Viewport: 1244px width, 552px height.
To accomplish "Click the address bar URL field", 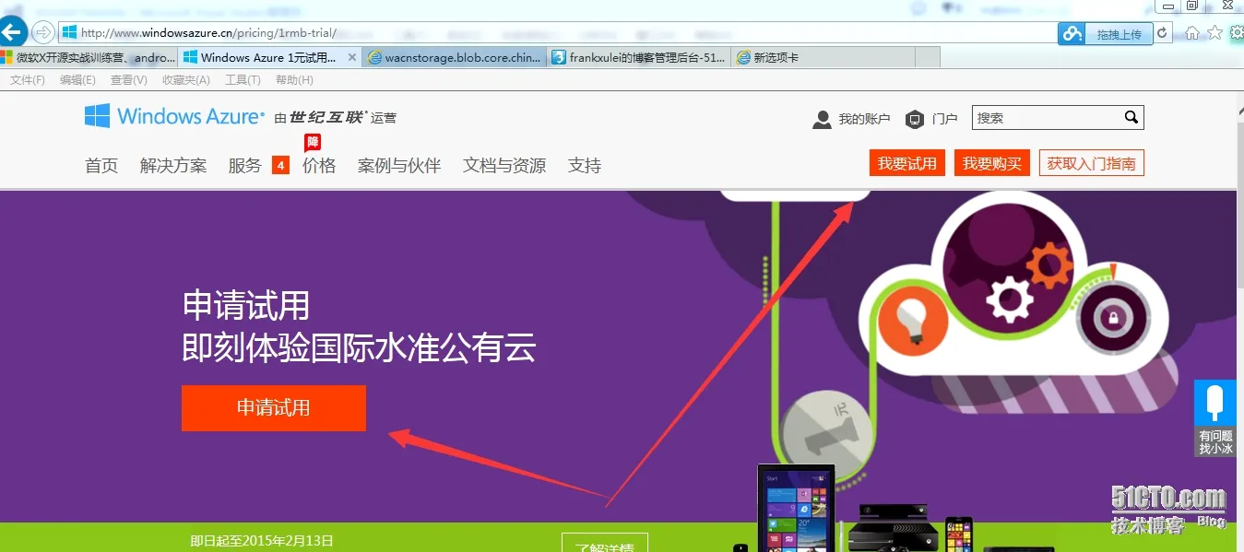I will pyautogui.click(x=558, y=32).
